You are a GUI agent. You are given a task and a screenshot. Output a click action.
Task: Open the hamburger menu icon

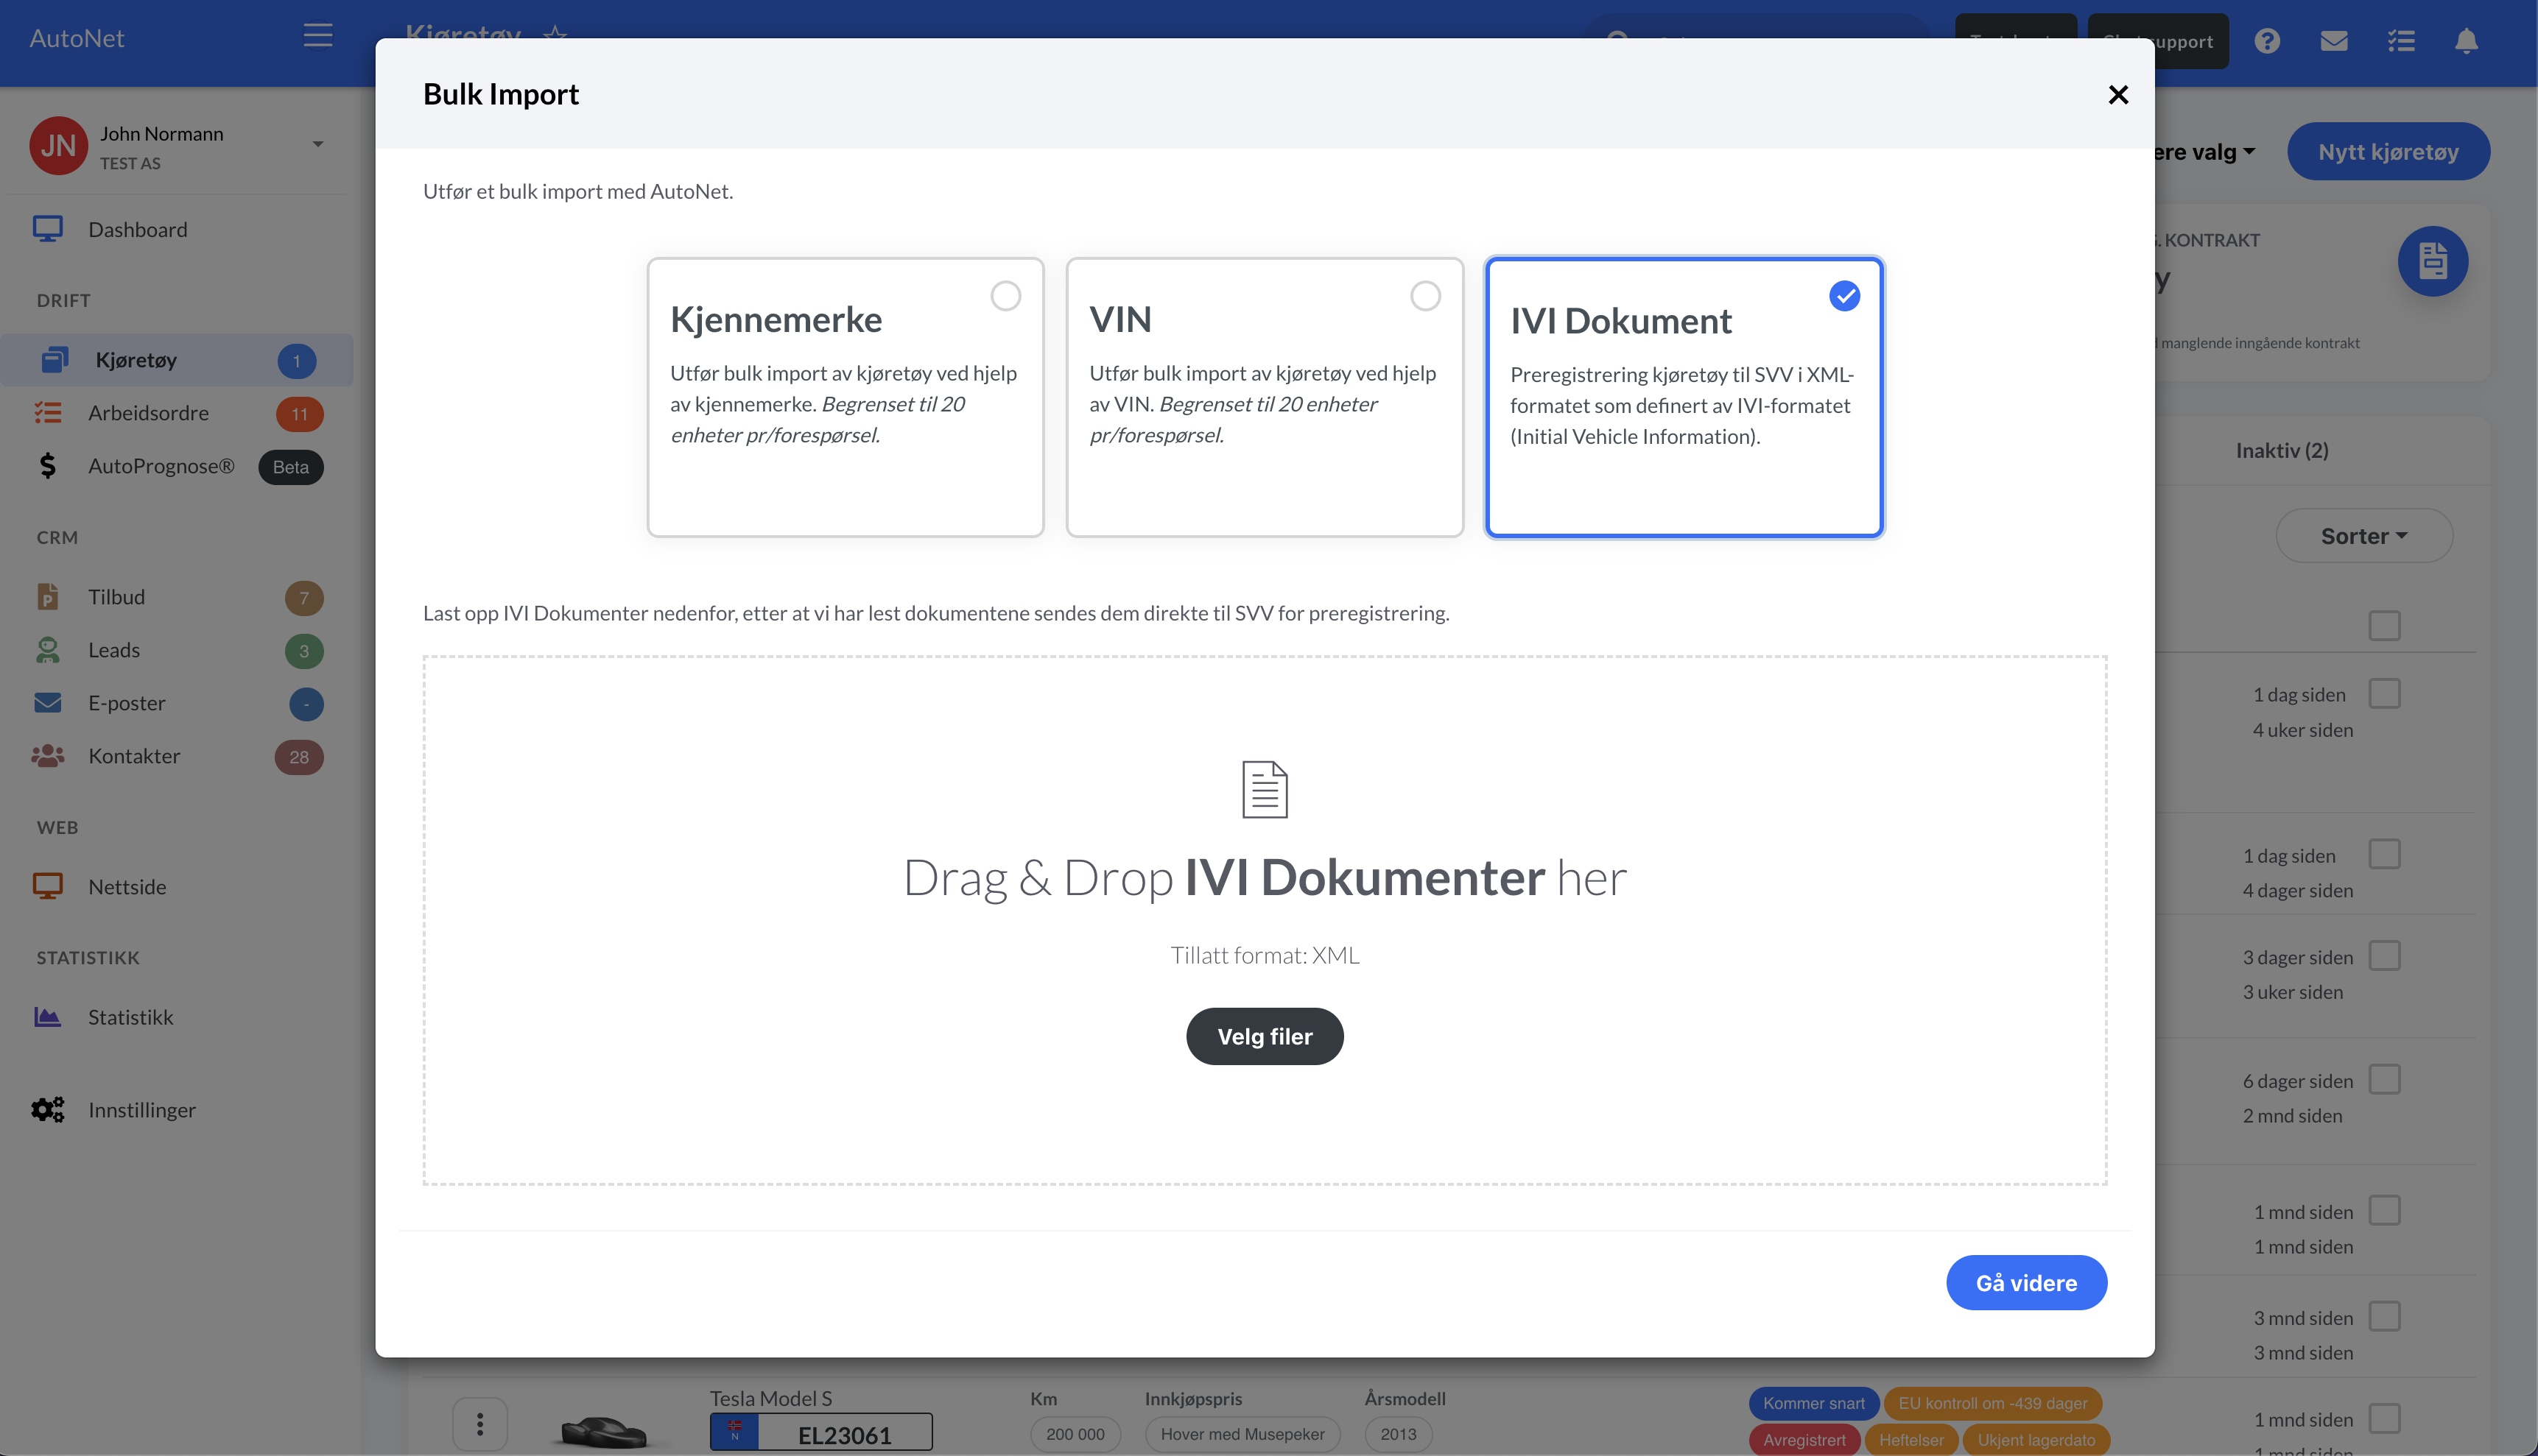click(318, 35)
